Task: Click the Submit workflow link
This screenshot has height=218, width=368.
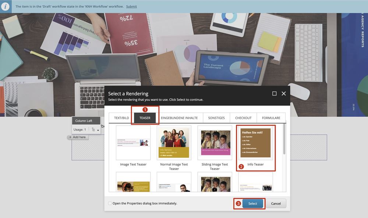Action: point(131,7)
